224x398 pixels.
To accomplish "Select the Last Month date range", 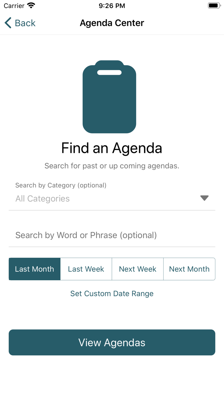I will click(x=35, y=269).
